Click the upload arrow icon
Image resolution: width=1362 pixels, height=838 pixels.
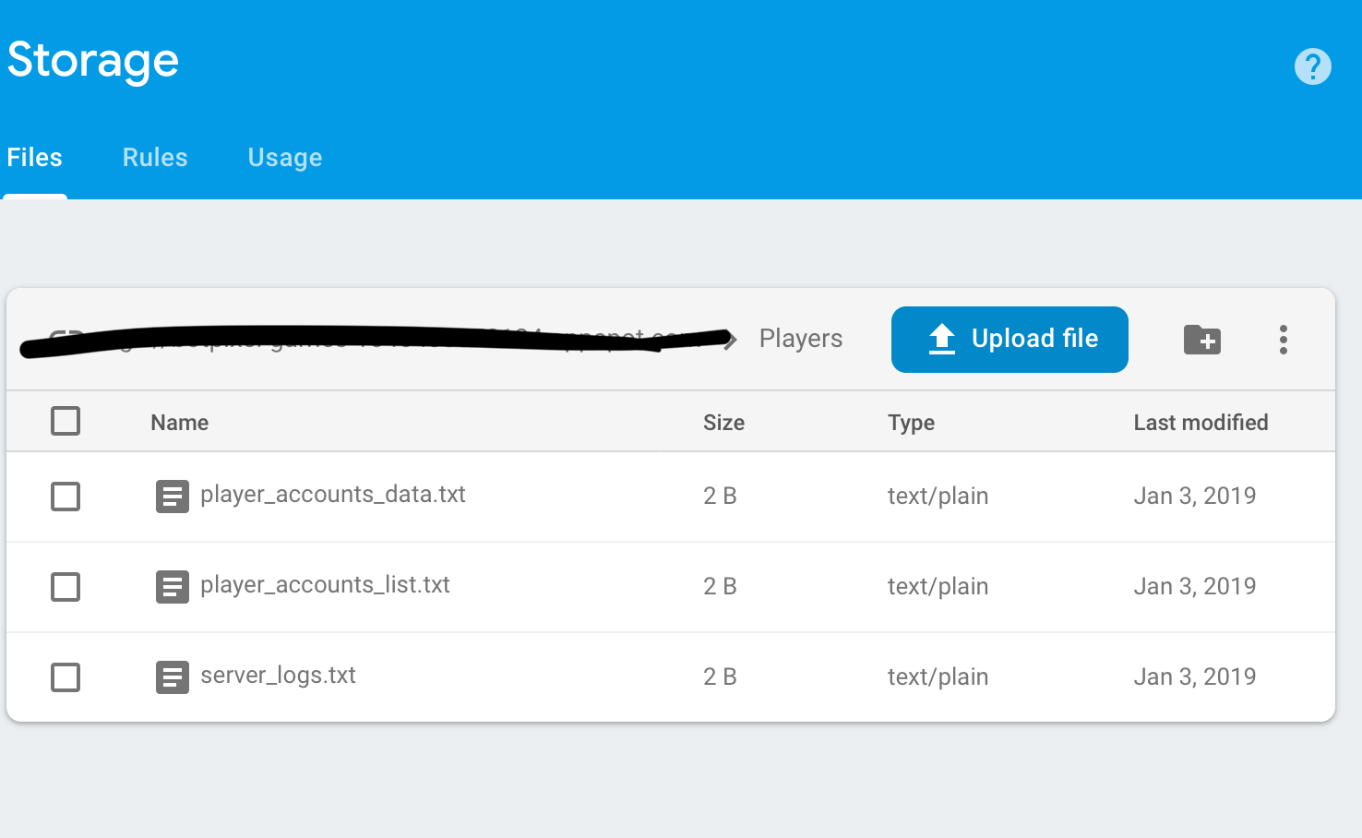(x=941, y=340)
